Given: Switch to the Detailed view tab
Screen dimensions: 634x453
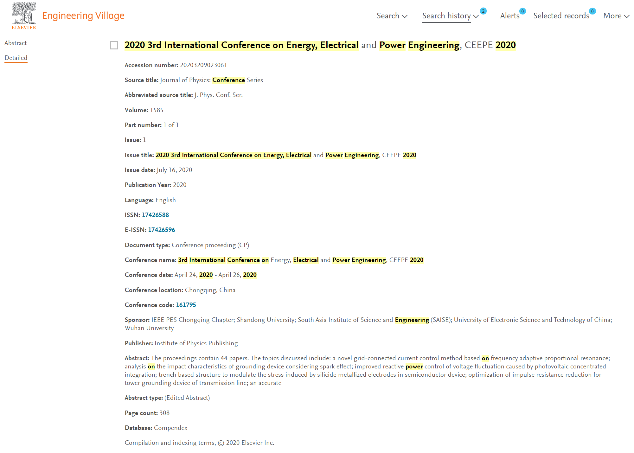Looking at the screenshot, I should tap(16, 58).
